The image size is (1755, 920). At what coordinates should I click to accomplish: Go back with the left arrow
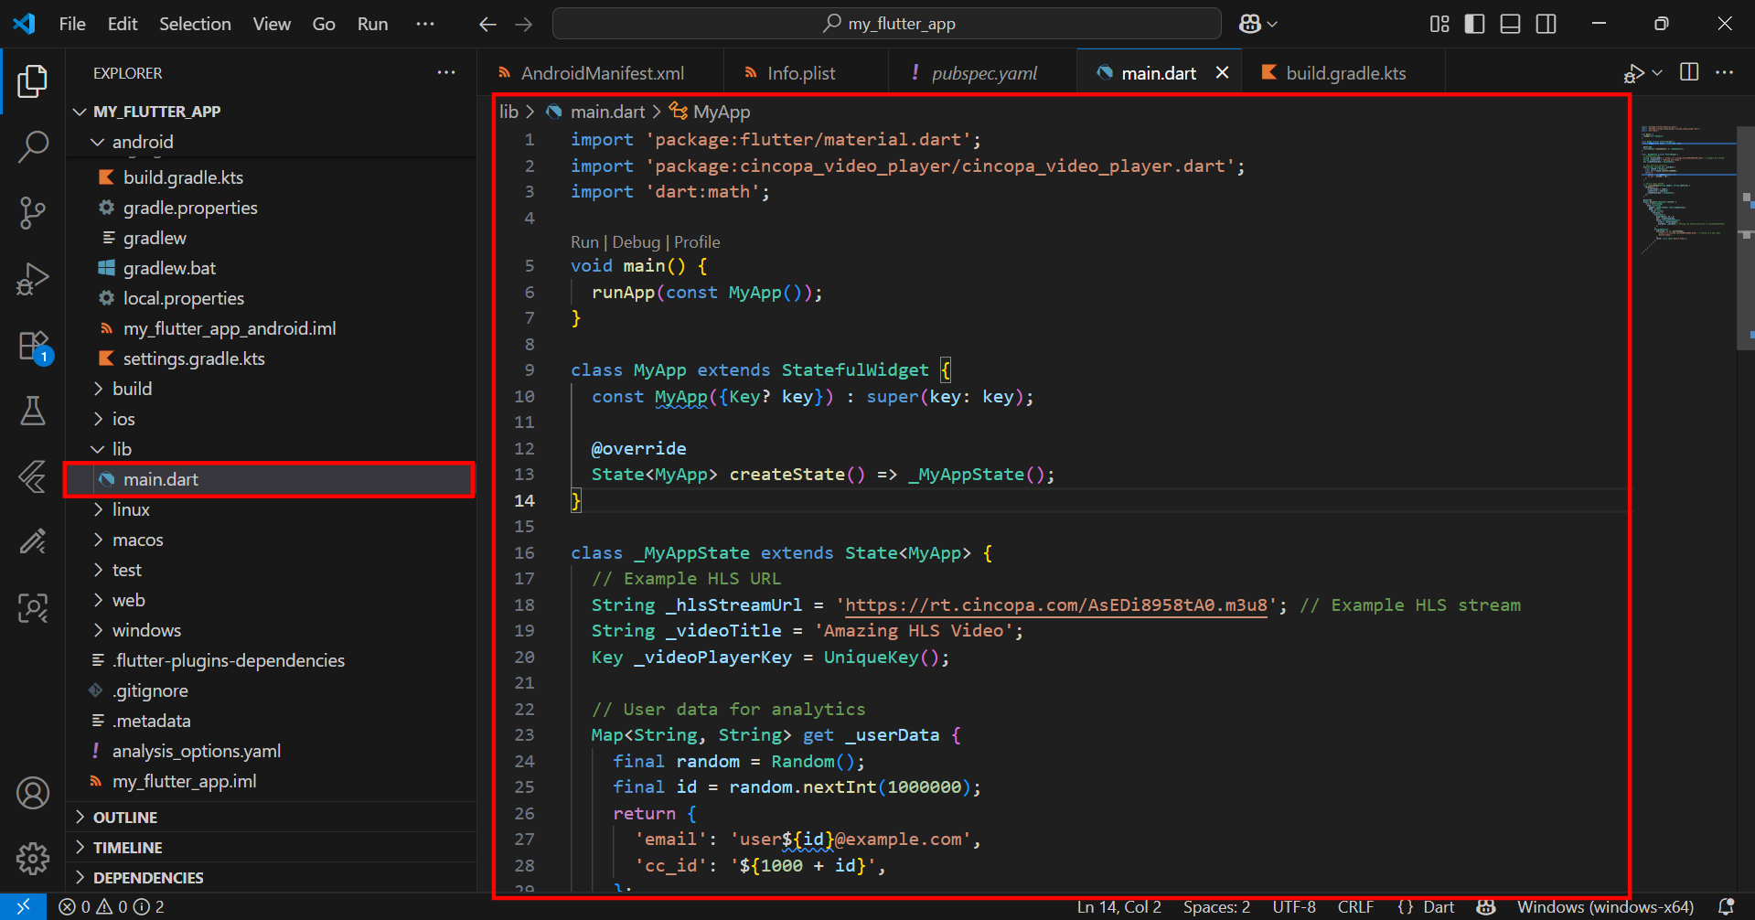click(x=487, y=24)
